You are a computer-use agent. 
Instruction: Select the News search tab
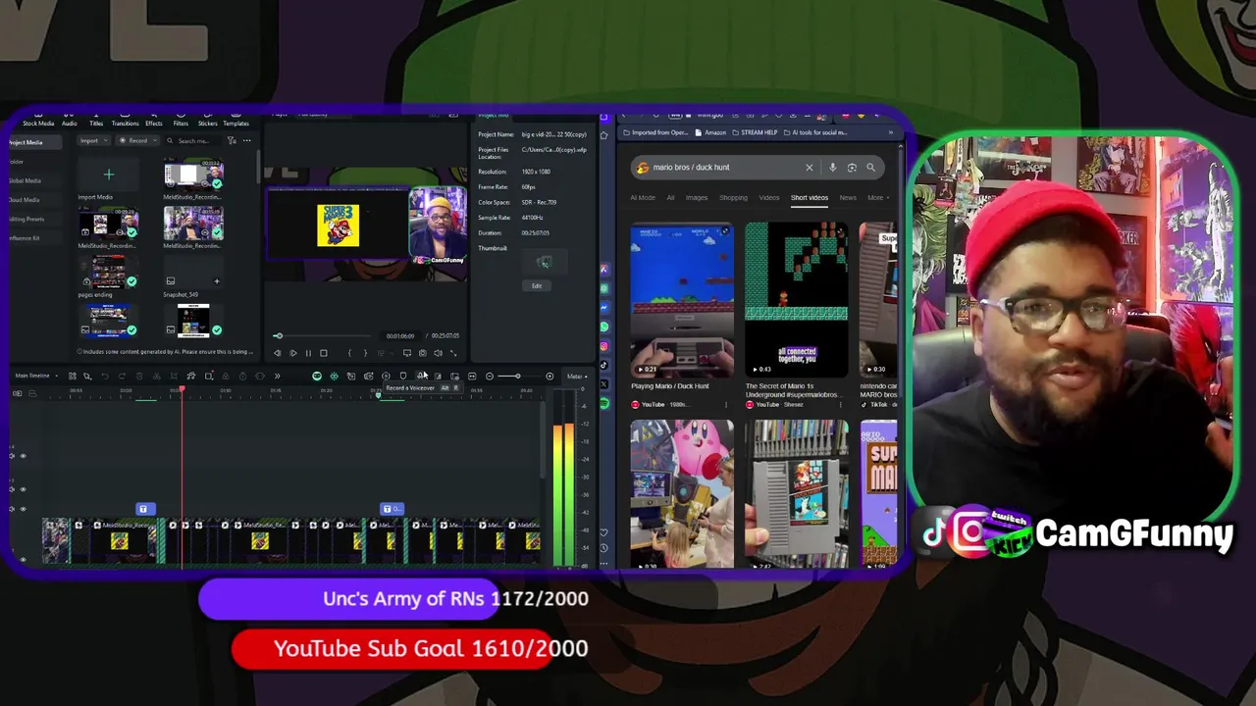click(x=848, y=198)
